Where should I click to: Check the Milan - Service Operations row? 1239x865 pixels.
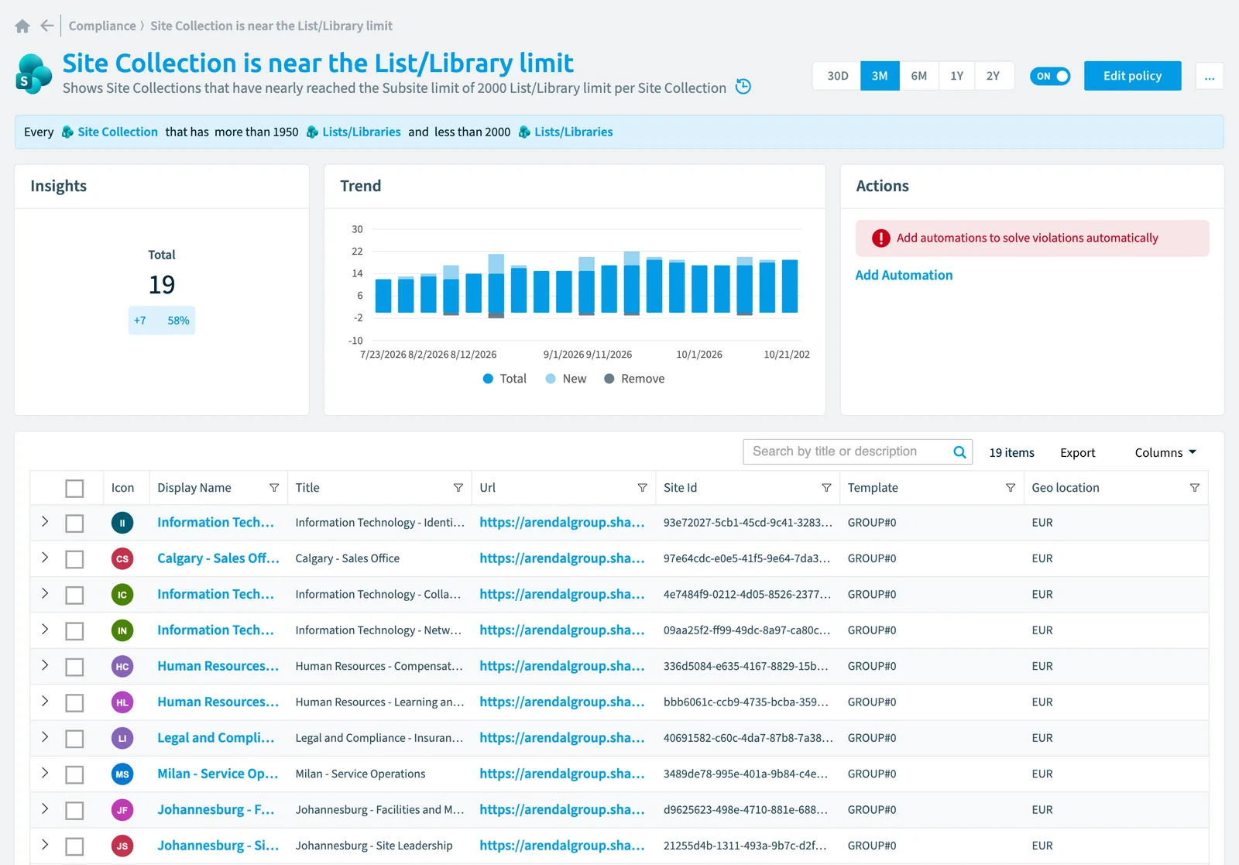point(74,774)
